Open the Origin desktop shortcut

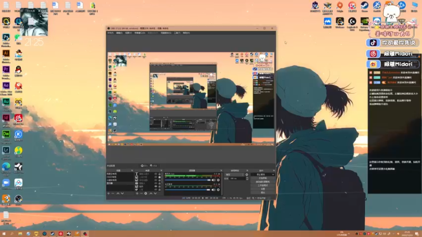pos(340,5)
